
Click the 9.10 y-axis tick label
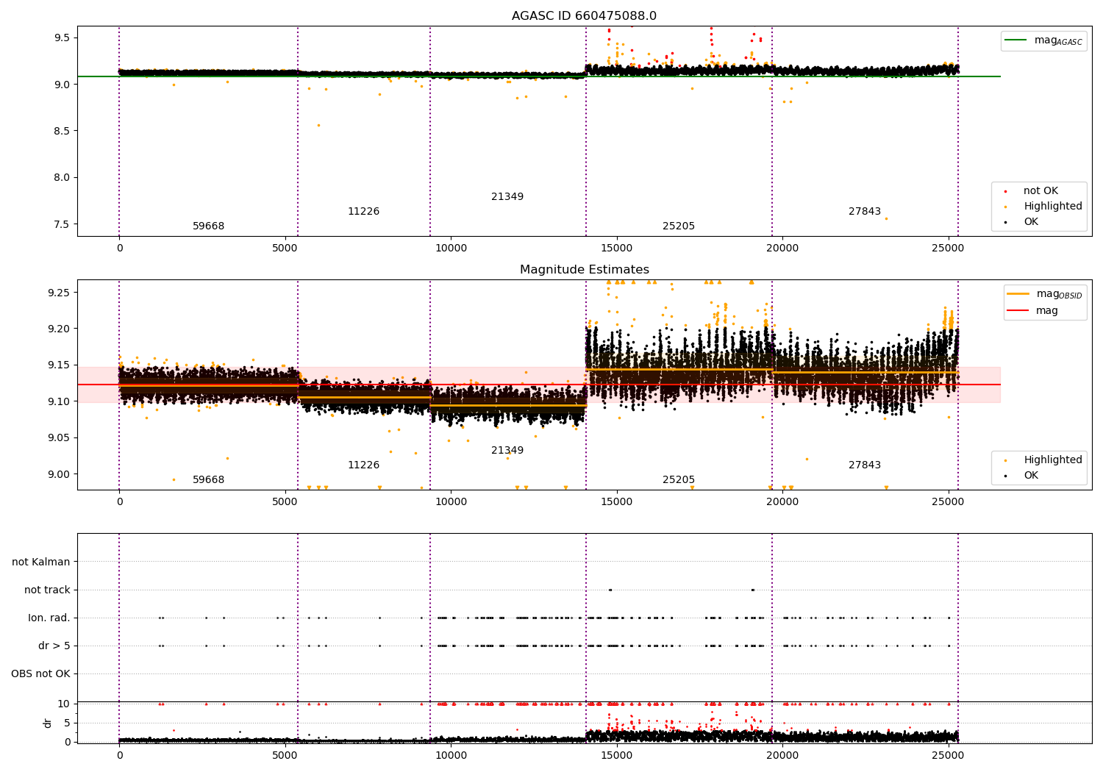tap(60, 401)
